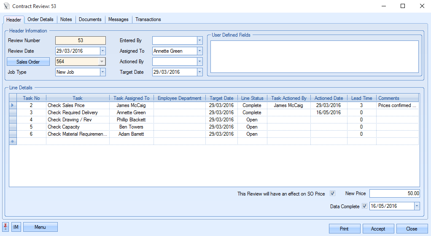The width and height of the screenshot is (431, 236).
Task: Sort by Line Status column header
Action: coord(252,98)
